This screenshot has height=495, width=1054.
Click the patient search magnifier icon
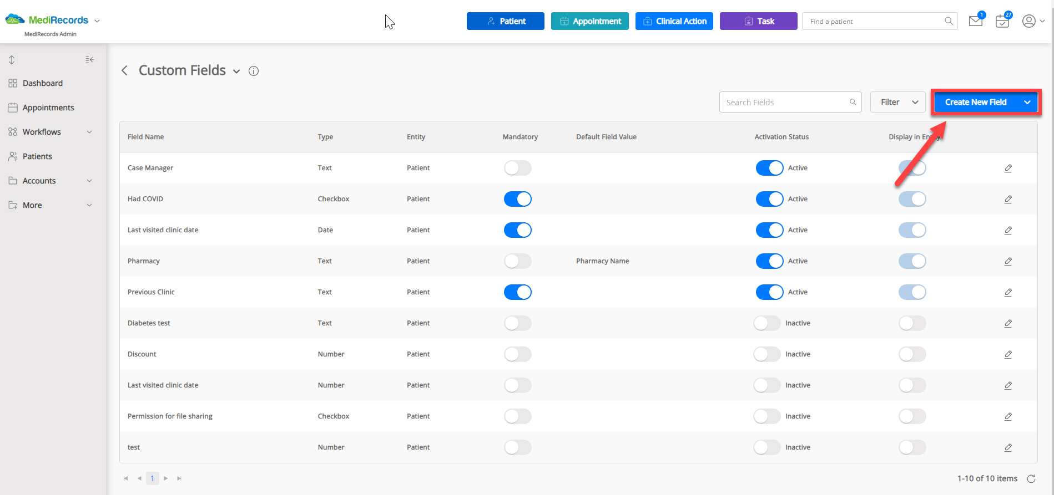(x=949, y=21)
